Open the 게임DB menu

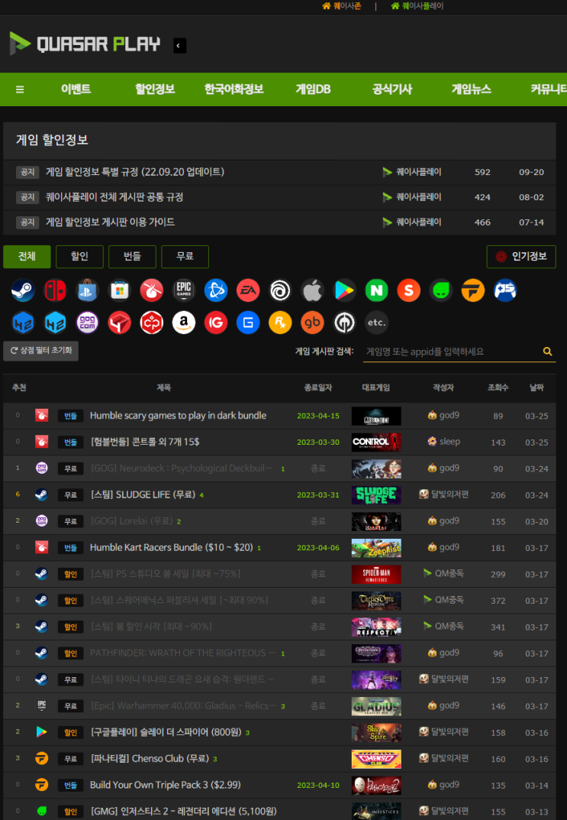click(313, 89)
